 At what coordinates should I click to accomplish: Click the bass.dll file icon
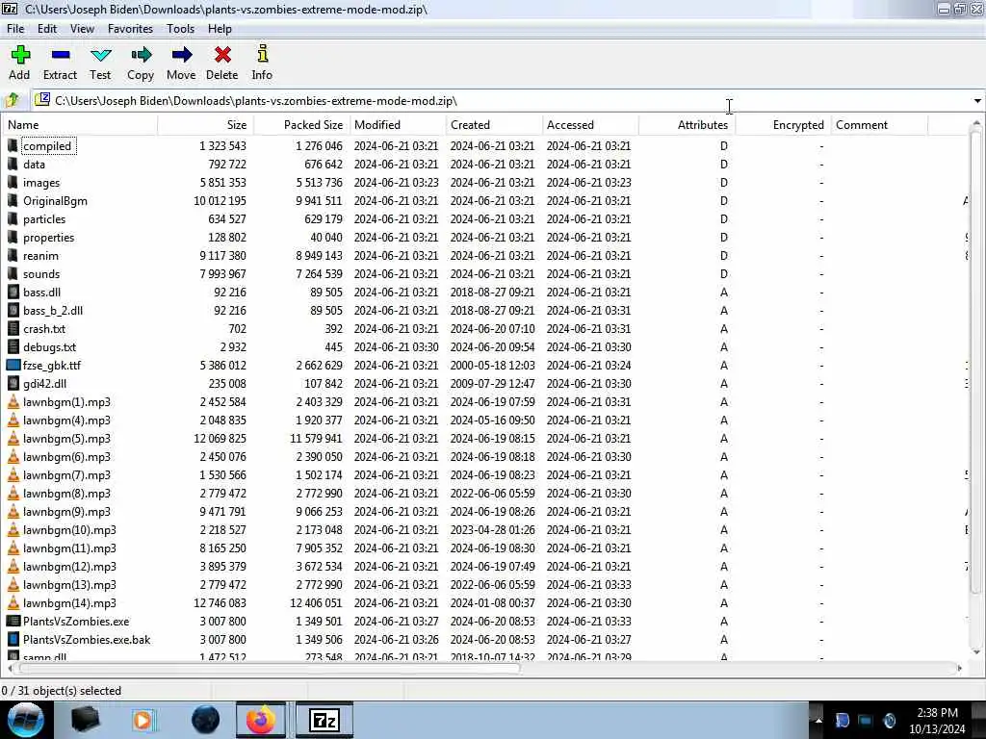[13, 293]
